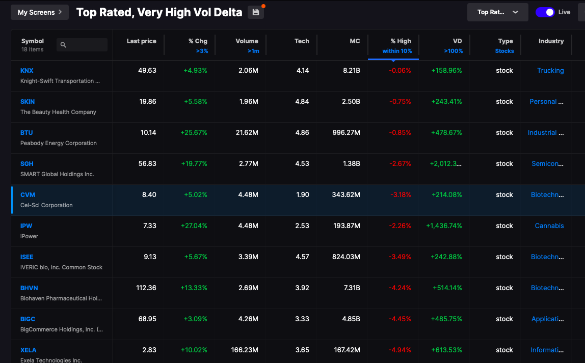Focus the symbol search input field

(x=82, y=45)
